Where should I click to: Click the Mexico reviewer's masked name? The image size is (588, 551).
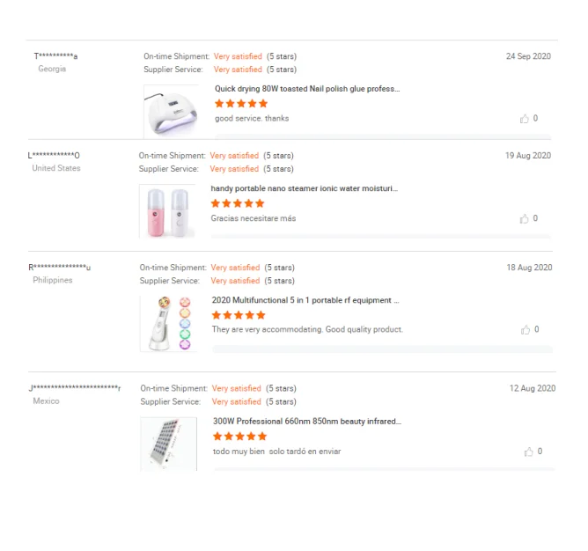[75, 388]
